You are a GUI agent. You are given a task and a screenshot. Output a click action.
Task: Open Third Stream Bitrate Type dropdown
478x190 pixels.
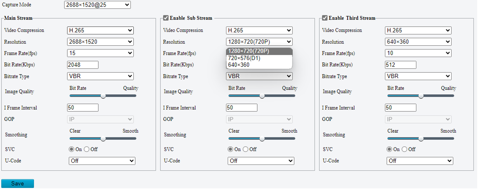tap(418, 76)
